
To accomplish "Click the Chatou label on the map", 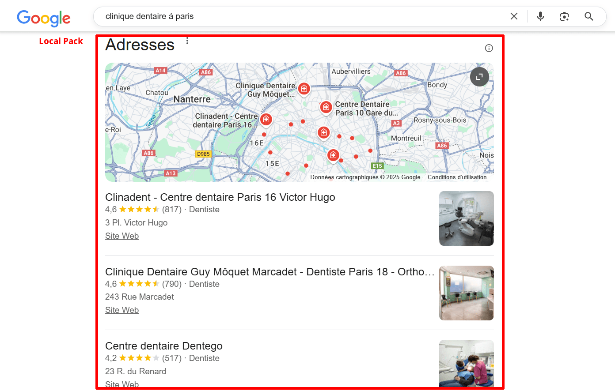I will (157, 93).
